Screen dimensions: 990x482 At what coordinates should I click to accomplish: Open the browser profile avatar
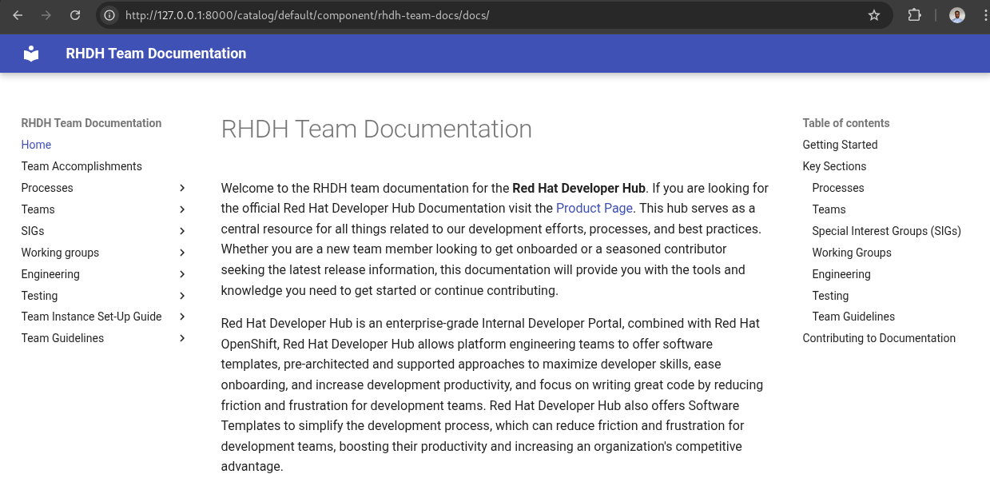(x=957, y=15)
